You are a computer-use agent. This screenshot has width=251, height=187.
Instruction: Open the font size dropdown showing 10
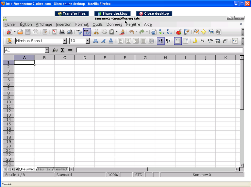[x=87, y=41]
